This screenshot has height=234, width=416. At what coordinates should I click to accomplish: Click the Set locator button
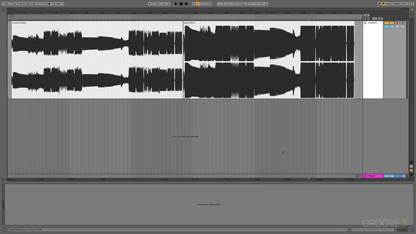click(367, 15)
